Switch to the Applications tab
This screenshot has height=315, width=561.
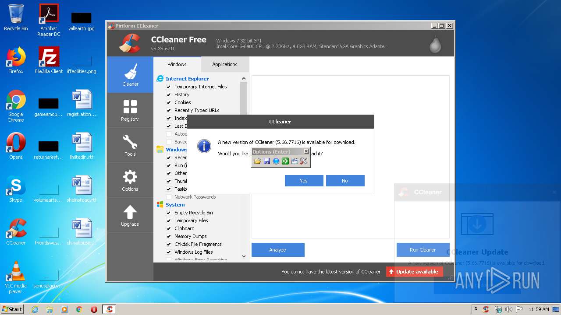pos(225,64)
